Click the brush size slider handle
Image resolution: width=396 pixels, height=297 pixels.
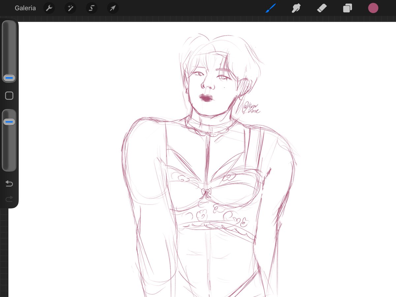(x=9, y=78)
